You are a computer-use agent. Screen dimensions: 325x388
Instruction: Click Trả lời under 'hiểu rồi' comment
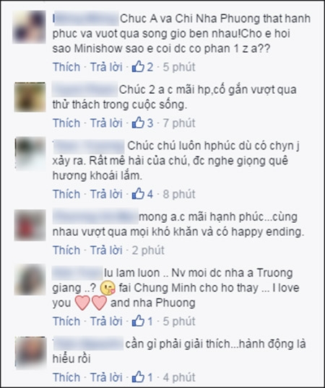tap(106, 377)
